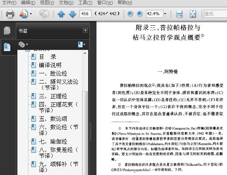Open bookmark 编译说明
This screenshot has height=175, width=227.
(50, 65)
